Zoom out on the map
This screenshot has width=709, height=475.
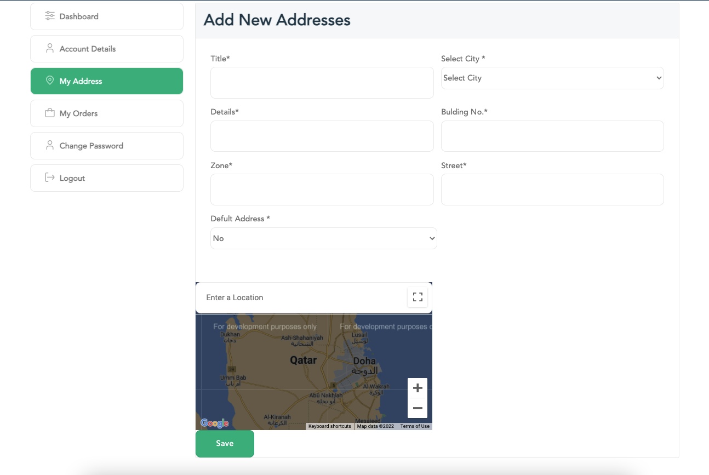click(x=418, y=408)
